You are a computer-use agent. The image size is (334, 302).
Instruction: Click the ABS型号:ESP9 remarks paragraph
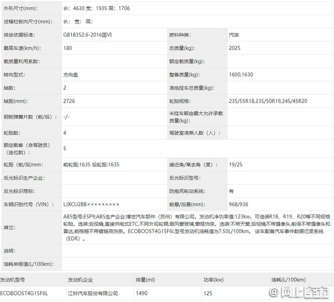click(196, 228)
